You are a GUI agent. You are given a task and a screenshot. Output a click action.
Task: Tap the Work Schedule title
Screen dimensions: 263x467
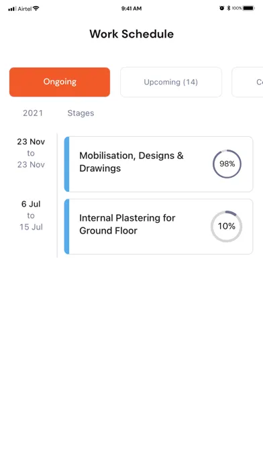[x=131, y=34]
